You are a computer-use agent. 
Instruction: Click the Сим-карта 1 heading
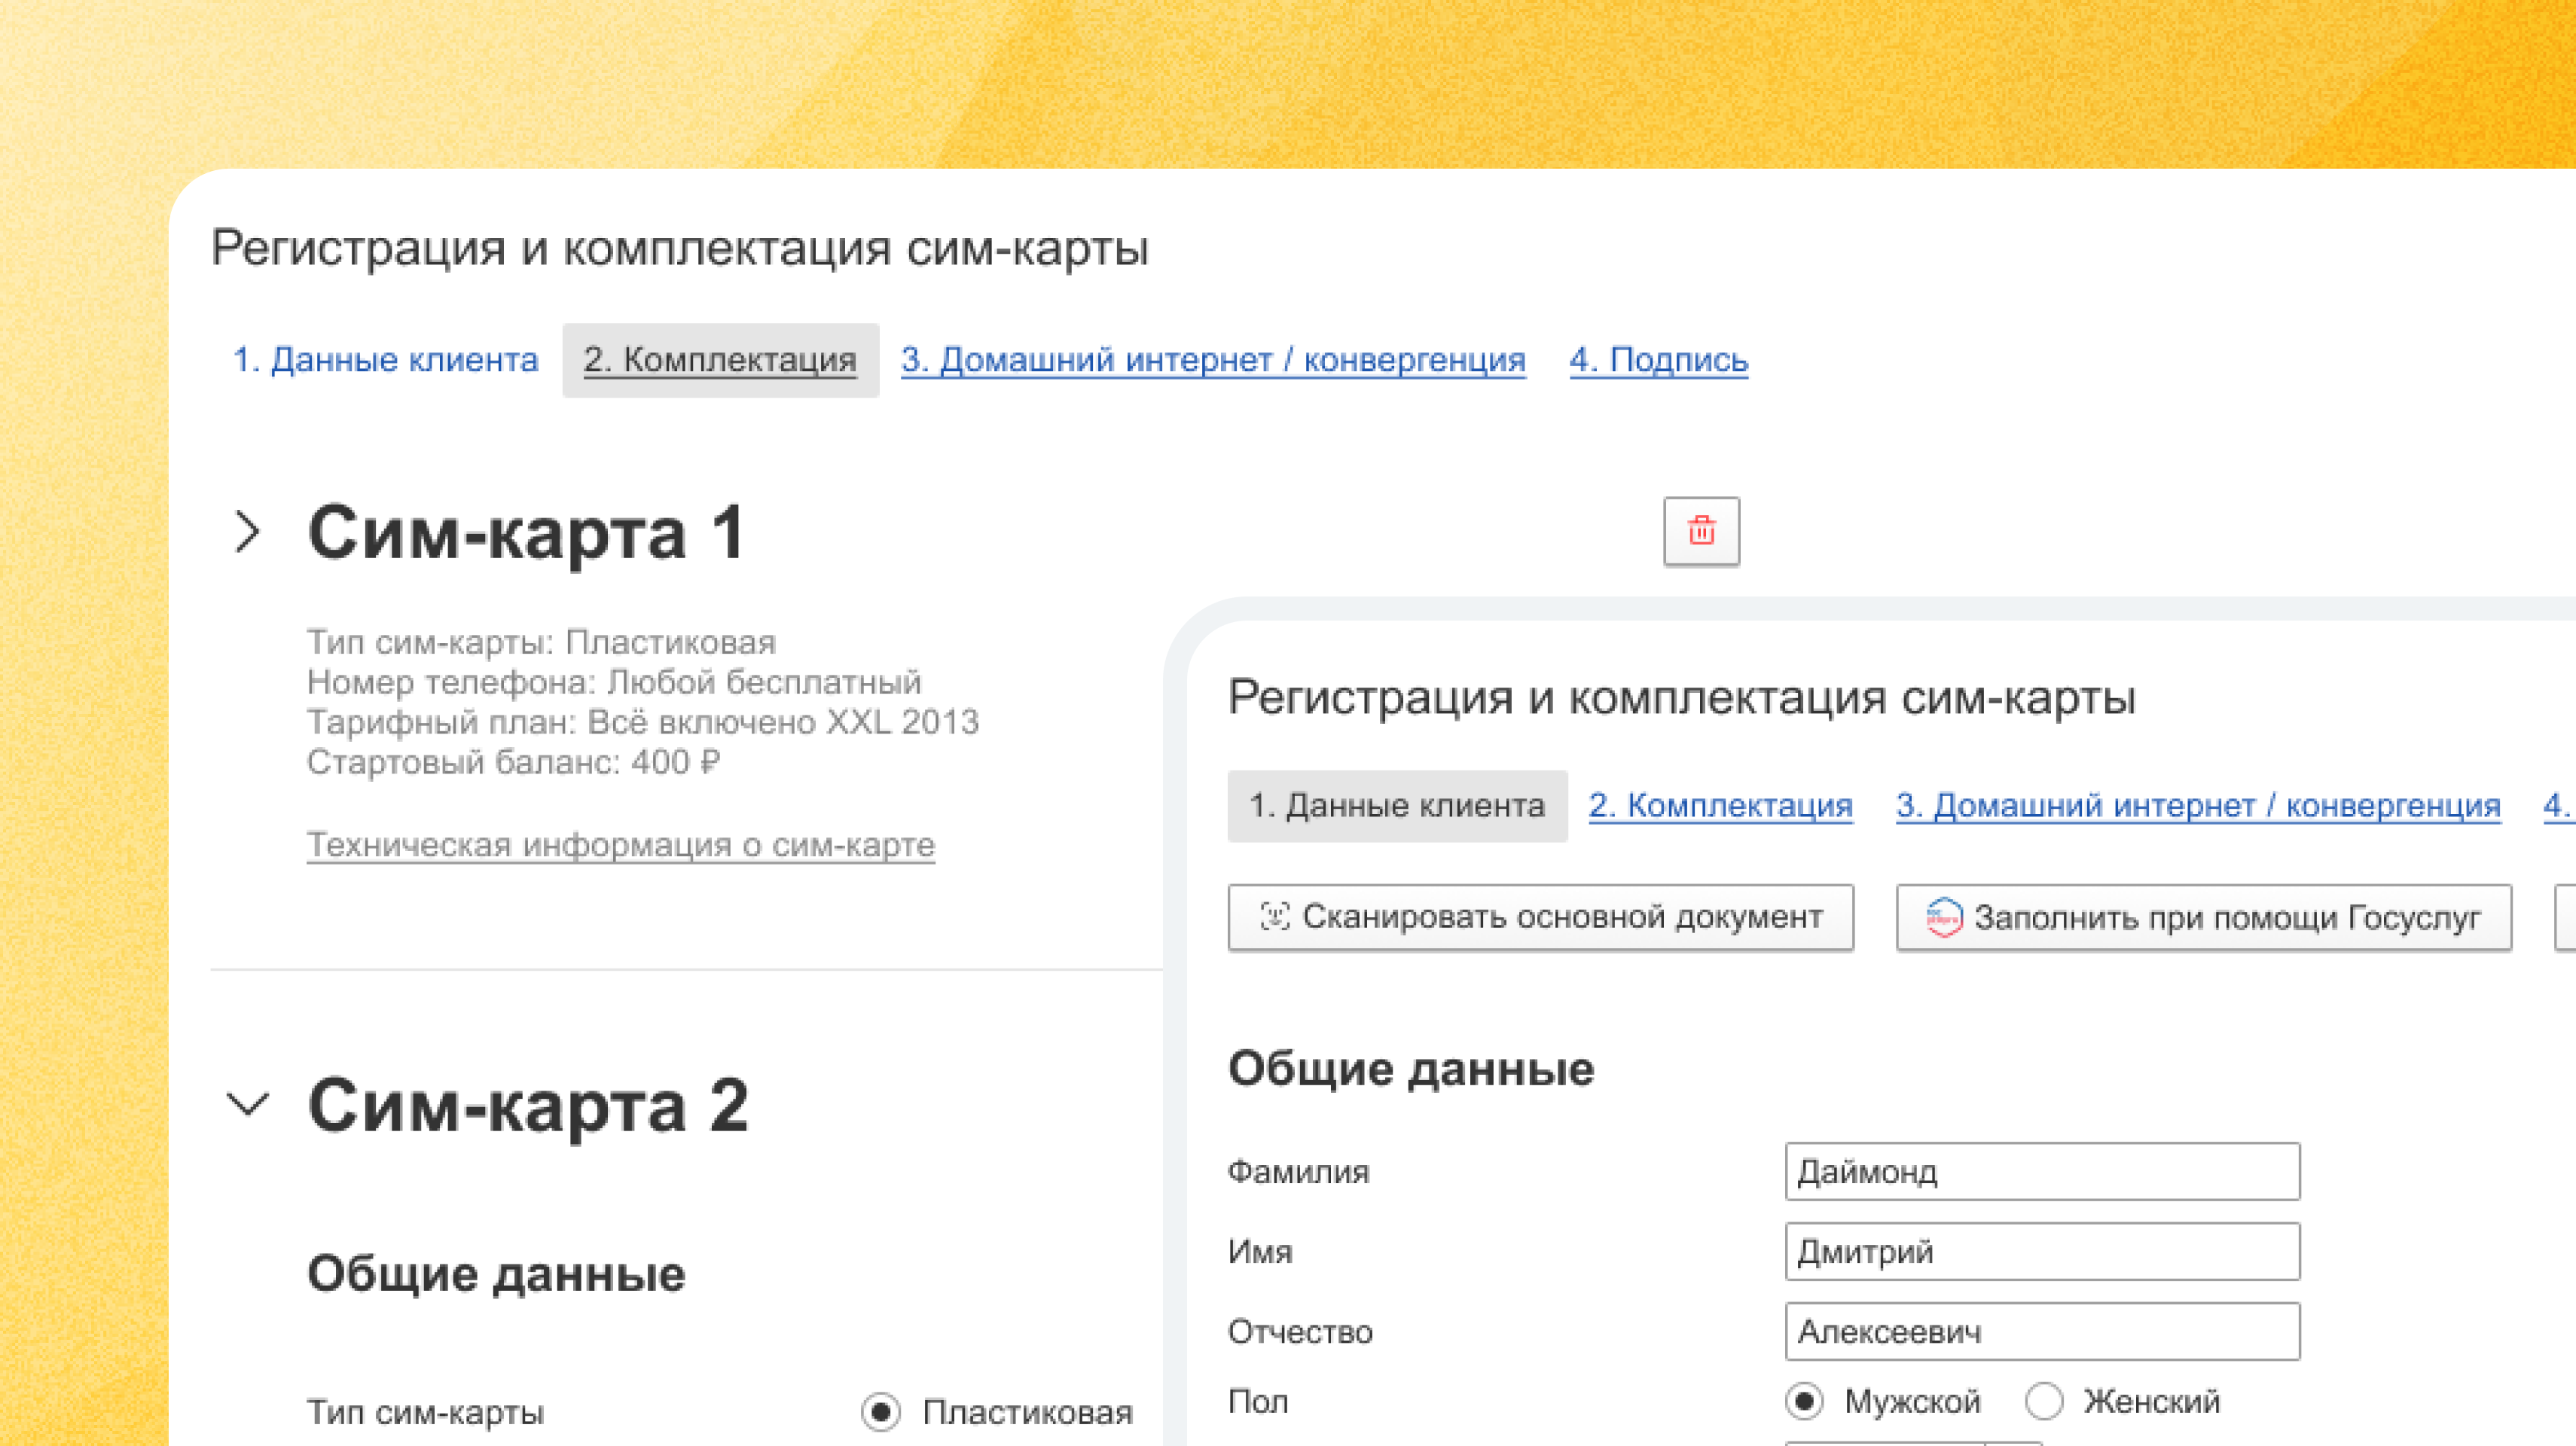pos(527,532)
